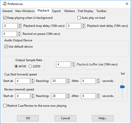The width and height of the screenshot is (131, 124).
Task: Click the Preferences app icon in title bar
Action: pos(5,4)
